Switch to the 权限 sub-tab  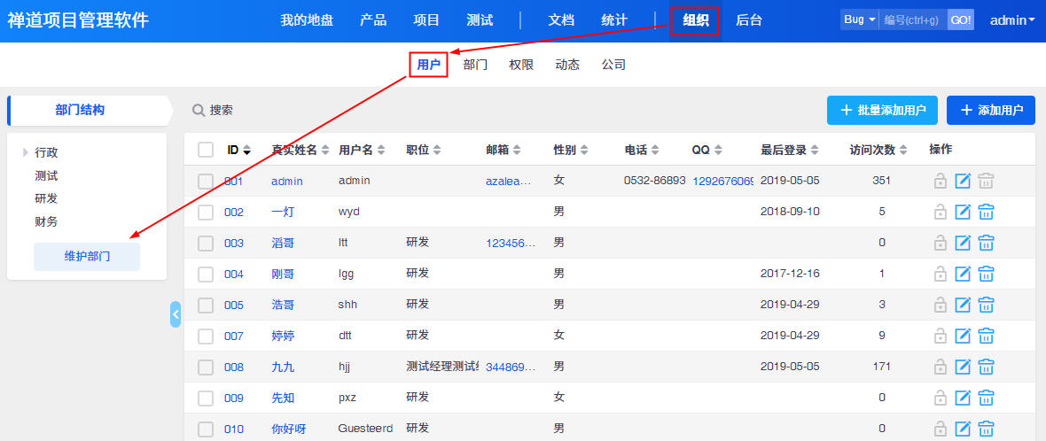[521, 65]
